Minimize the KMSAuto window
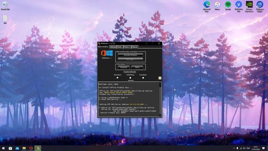This screenshot has height=151, width=268. (146, 44)
